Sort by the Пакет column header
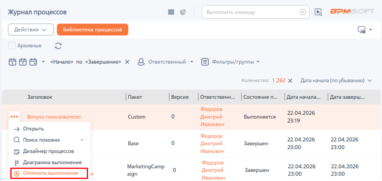Screen dimensions: 382x181 (x=135, y=97)
